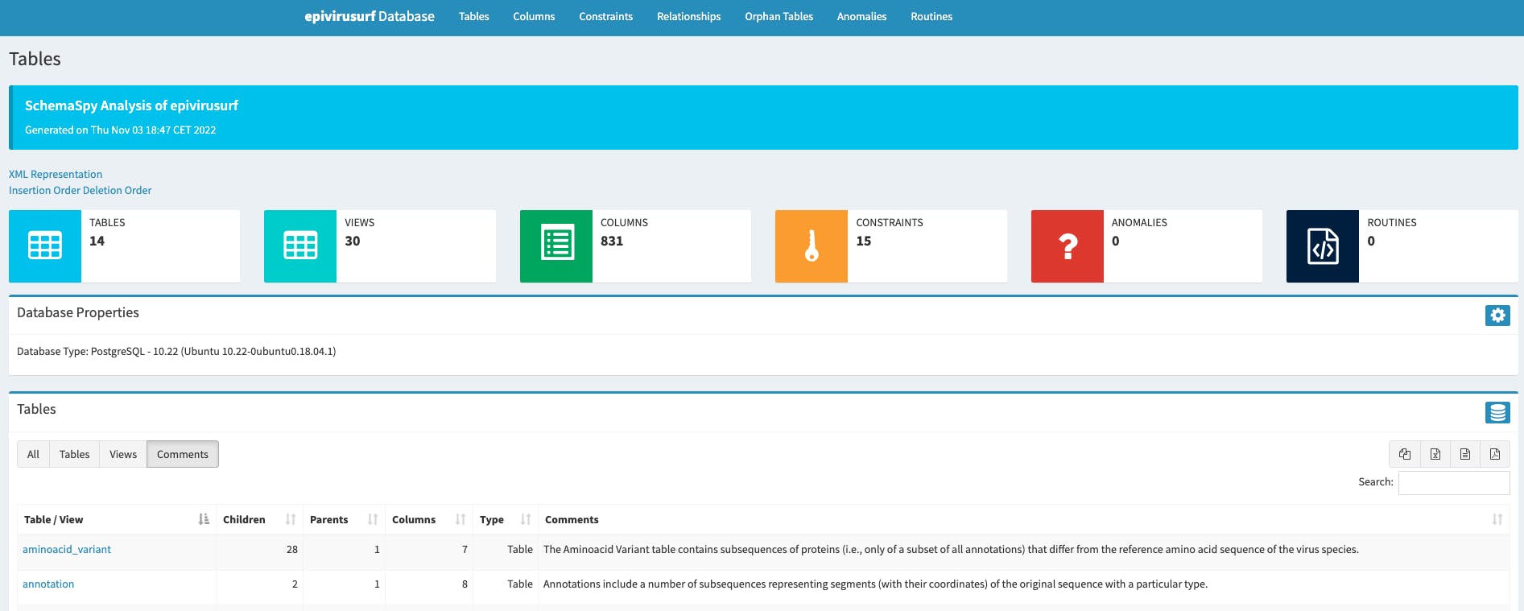Open annotation table link

(48, 584)
